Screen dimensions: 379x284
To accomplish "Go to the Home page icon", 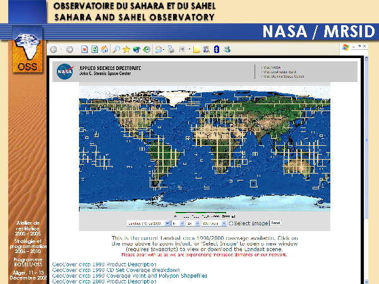I will click(x=104, y=49).
